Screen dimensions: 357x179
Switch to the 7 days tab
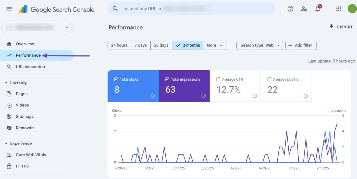point(141,45)
